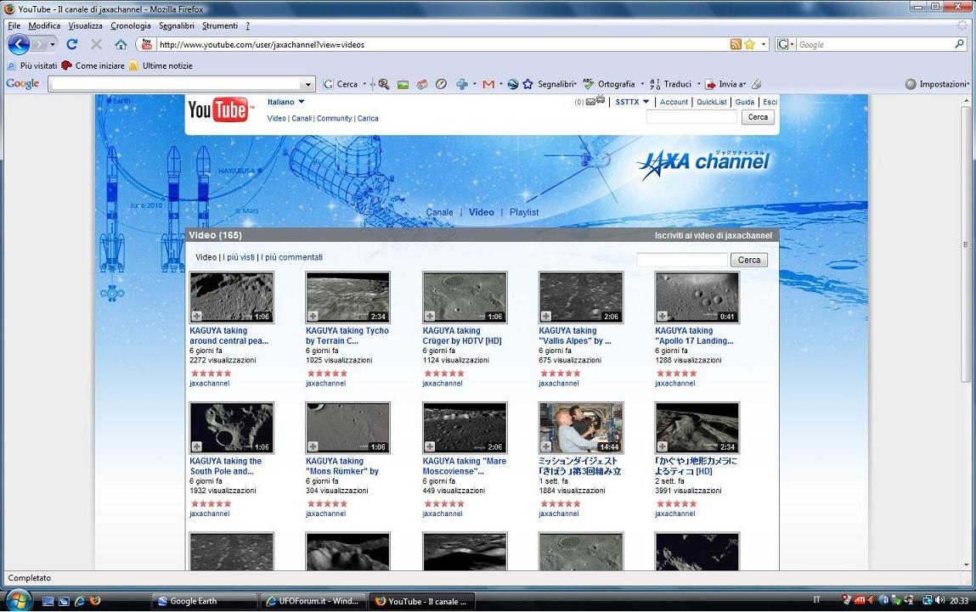The height and width of the screenshot is (612, 976).
Task: Open the Modifica menu
Action: 44,25
